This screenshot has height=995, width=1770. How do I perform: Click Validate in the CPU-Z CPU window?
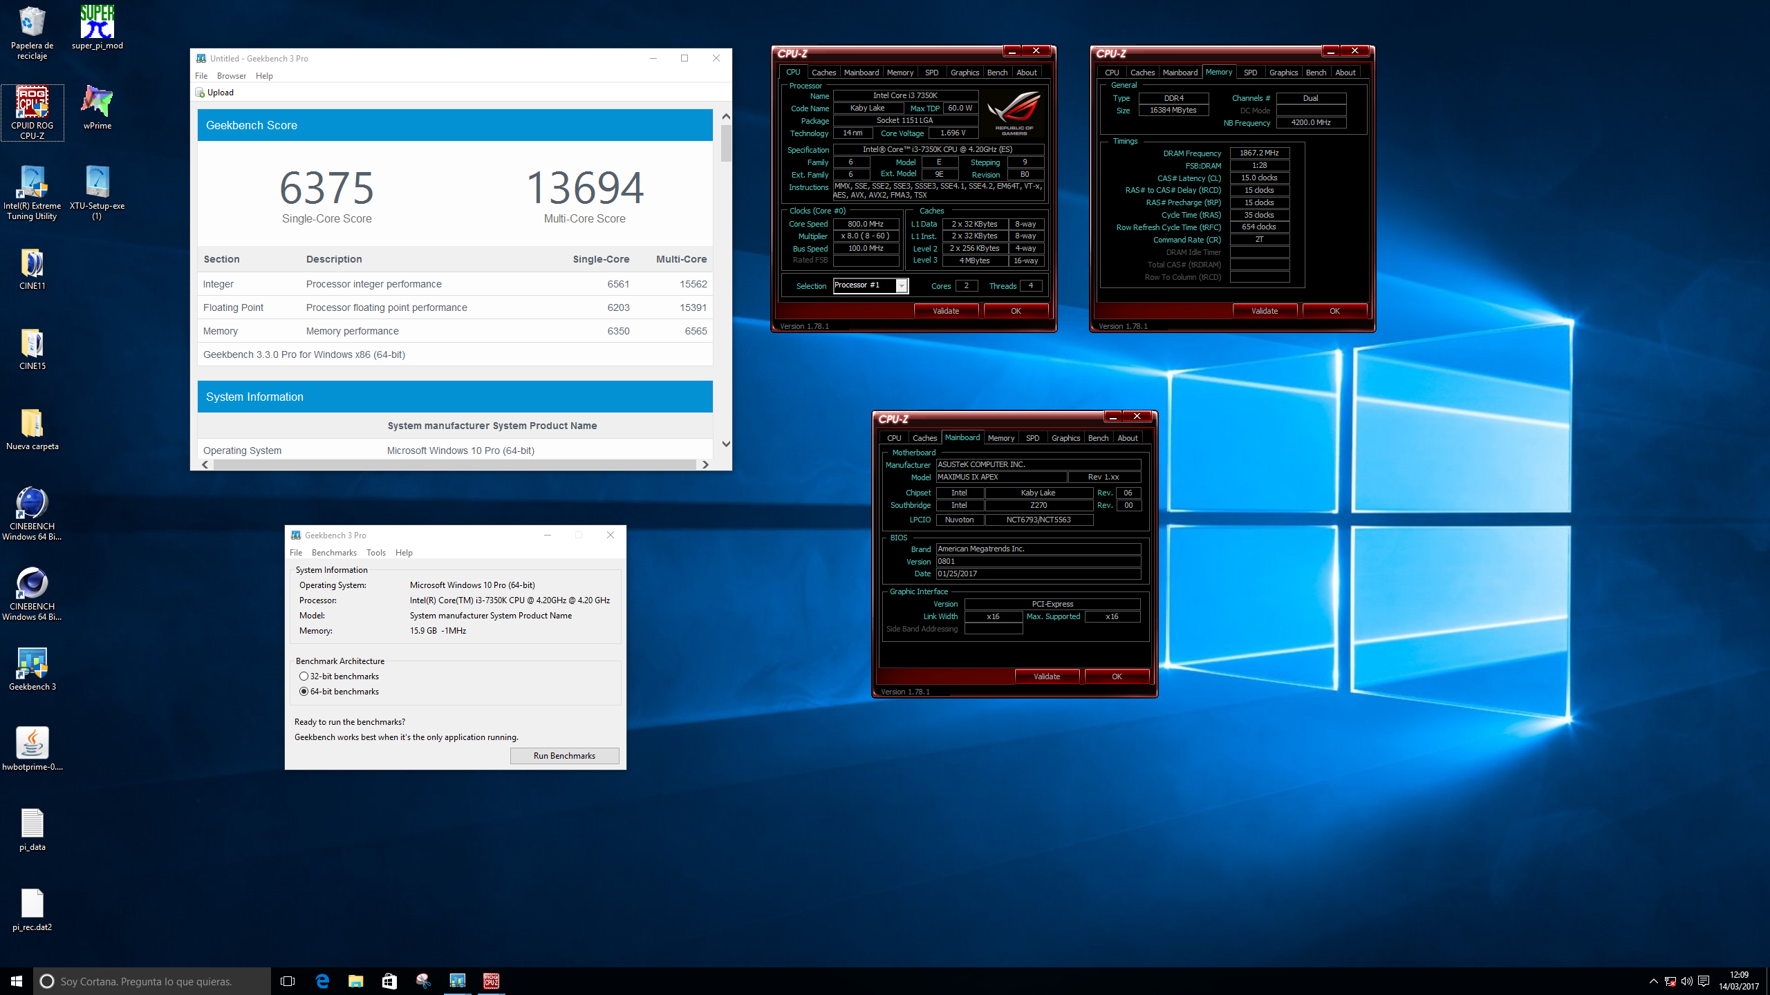(x=946, y=311)
